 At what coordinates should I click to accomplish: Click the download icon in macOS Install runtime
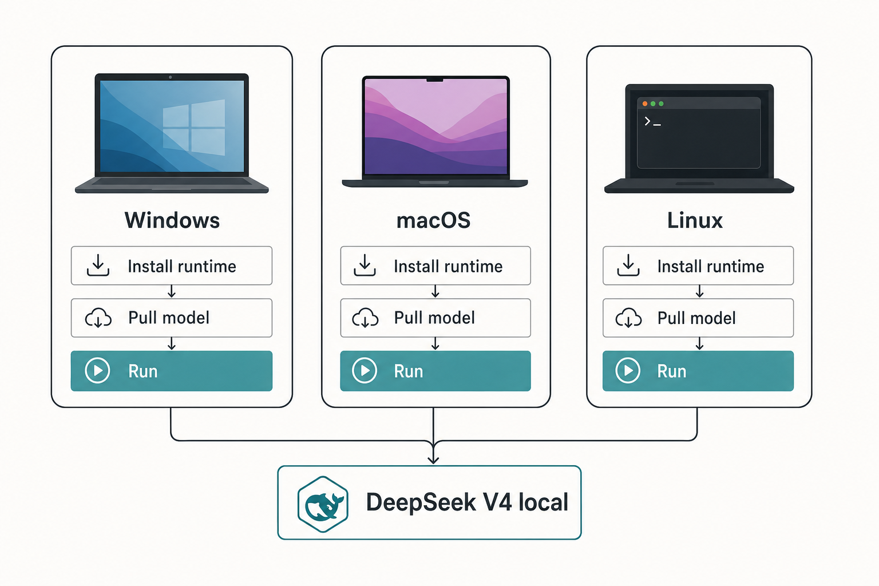(365, 266)
